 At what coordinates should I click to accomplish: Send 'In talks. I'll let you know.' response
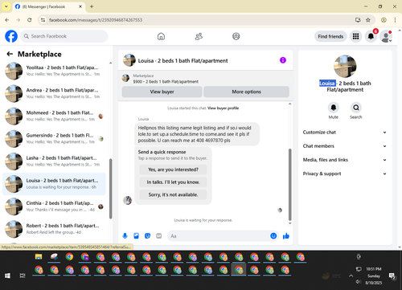(x=173, y=182)
